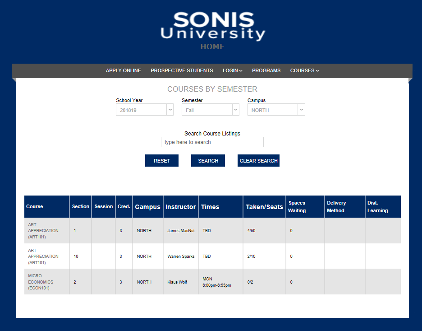This screenshot has width=422, height=331.
Task: Select Art Appreciation course section 10
Action: pyautogui.click(x=43, y=256)
